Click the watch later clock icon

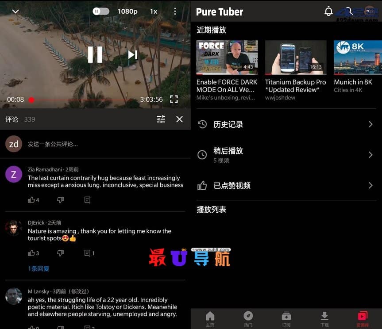click(x=202, y=155)
